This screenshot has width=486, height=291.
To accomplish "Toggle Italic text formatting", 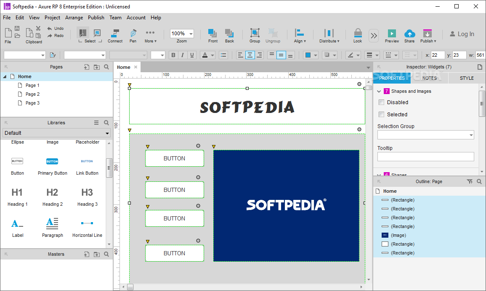I will pos(183,55).
